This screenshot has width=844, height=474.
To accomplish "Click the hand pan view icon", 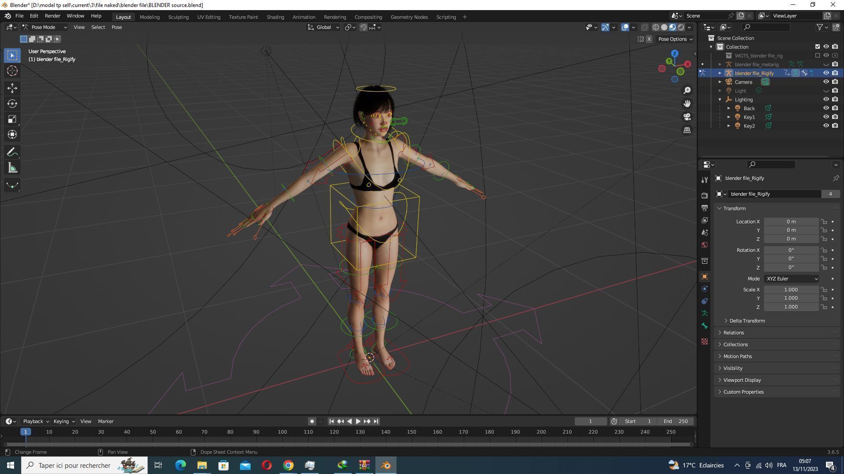I will pyautogui.click(x=687, y=104).
